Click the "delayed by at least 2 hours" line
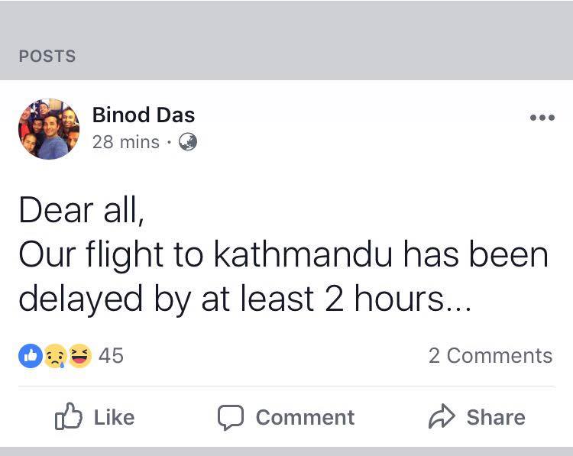Viewport: 573px width, 456px height. pyautogui.click(x=244, y=299)
